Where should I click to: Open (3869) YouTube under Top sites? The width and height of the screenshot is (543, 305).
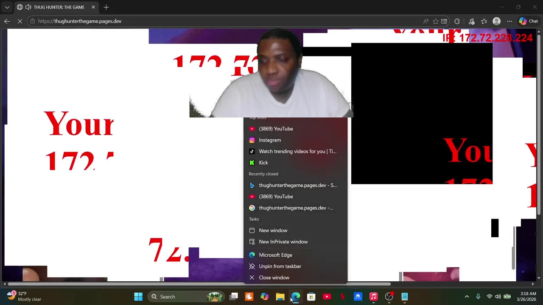[295, 129]
